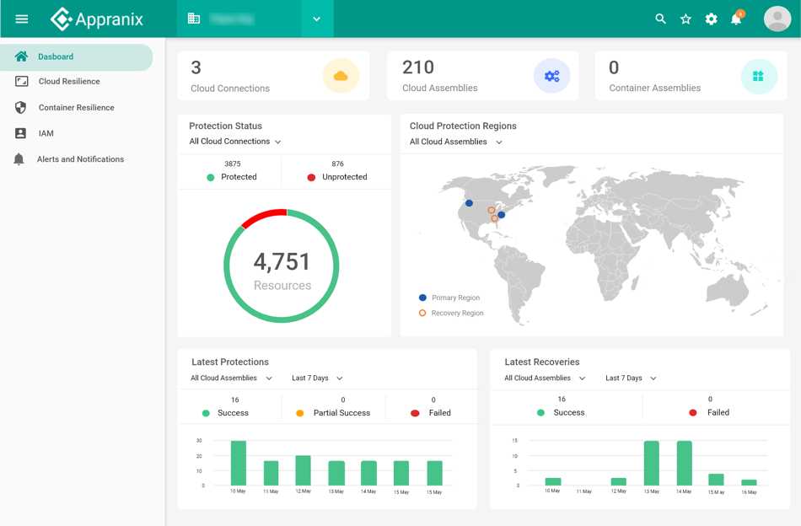Open IAM from the sidebar icon

tap(22, 132)
